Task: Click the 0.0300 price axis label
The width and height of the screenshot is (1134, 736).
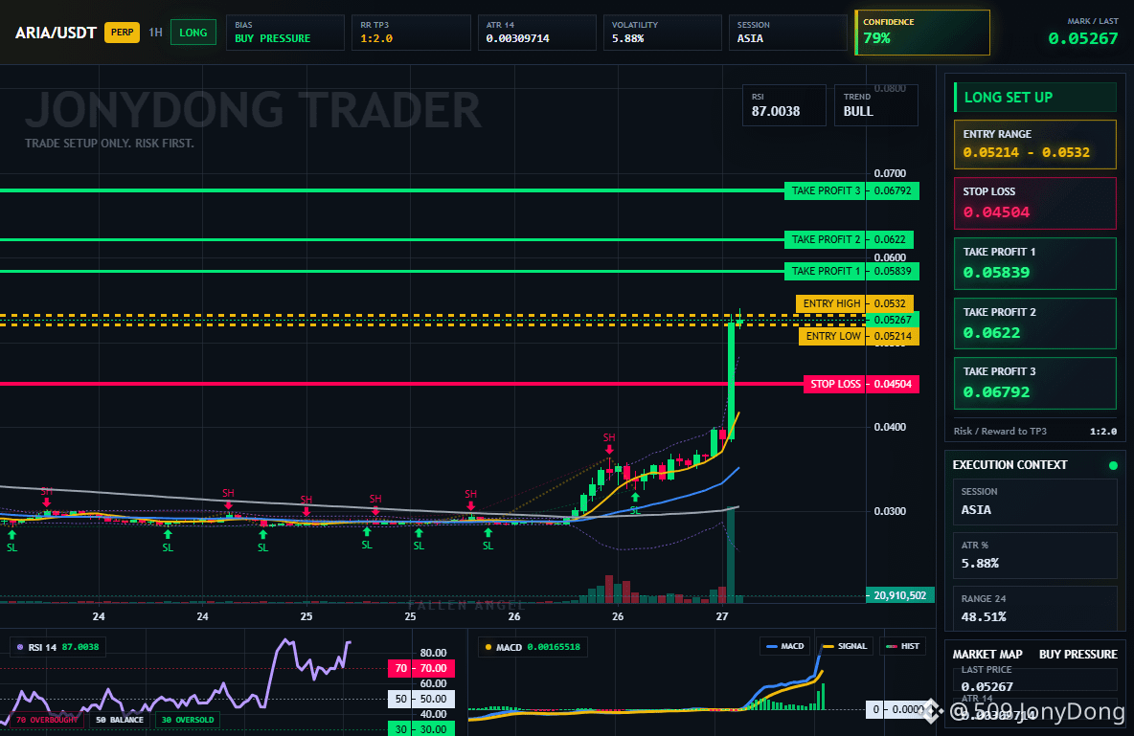Action: coord(890,511)
